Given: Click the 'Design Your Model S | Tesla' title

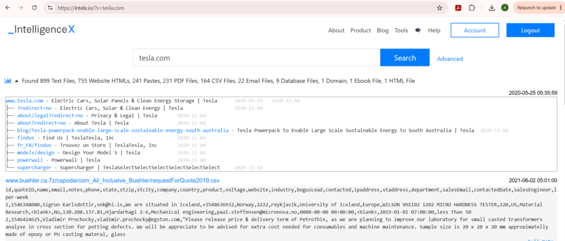Looking at the screenshot, I should 100,153.
